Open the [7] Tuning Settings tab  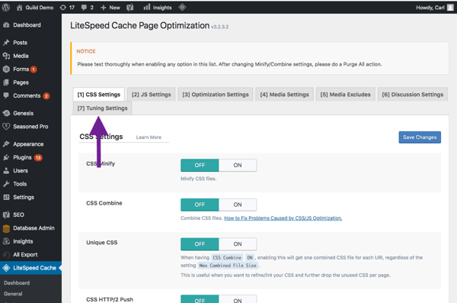tap(102, 108)
